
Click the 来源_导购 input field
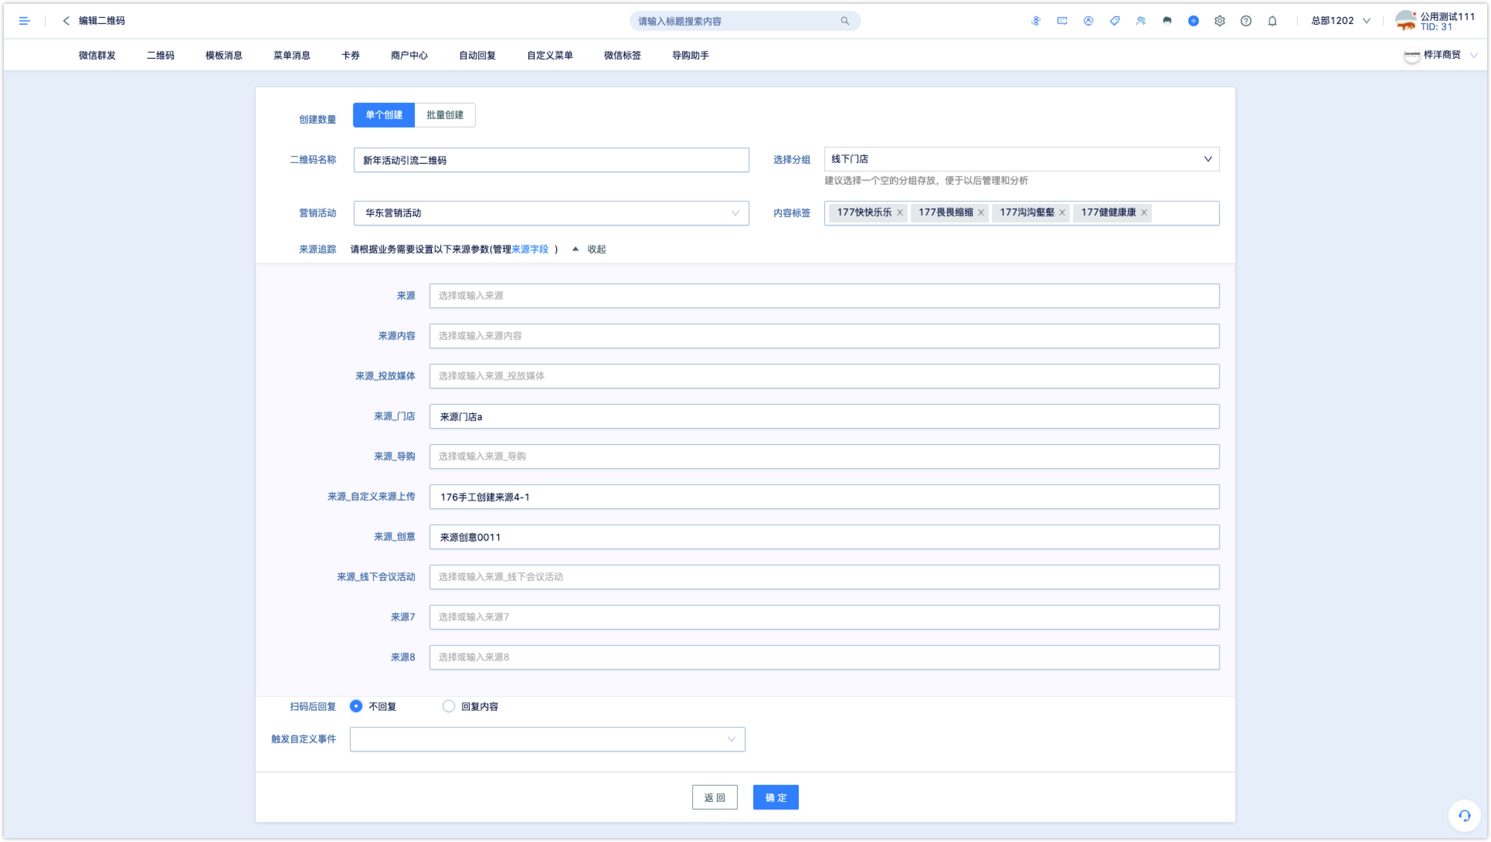coord(824,456)
